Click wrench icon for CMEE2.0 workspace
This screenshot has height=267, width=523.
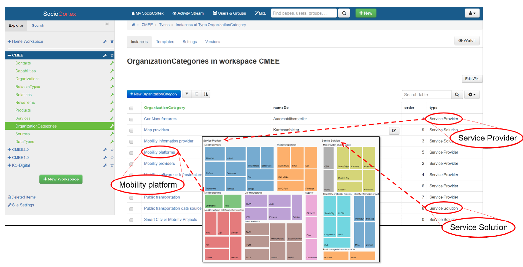pos(105,149)
